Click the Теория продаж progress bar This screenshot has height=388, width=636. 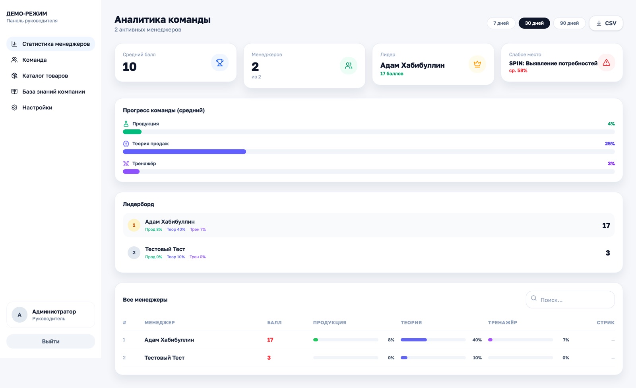coord(368,152)
